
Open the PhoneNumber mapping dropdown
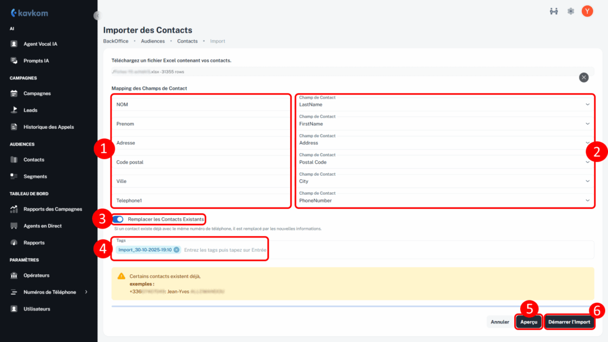[x=587, y=201]
